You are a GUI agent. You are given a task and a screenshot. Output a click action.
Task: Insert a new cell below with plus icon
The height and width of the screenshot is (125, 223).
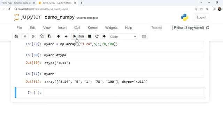(x=25, y=36)
